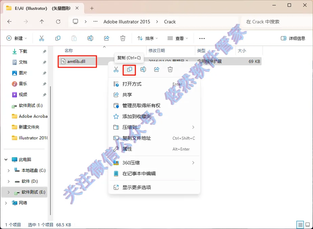Choose 复制文件地址 in context menu

pos(154,138)
